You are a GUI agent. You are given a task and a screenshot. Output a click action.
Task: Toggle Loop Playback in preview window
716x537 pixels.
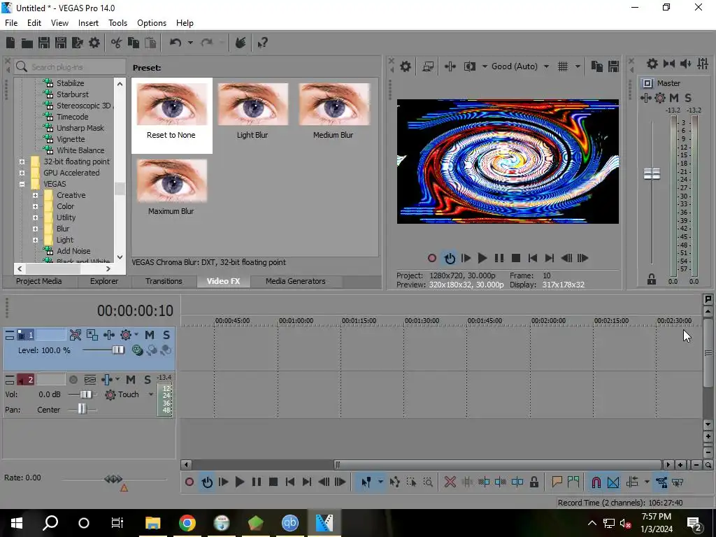450,258
